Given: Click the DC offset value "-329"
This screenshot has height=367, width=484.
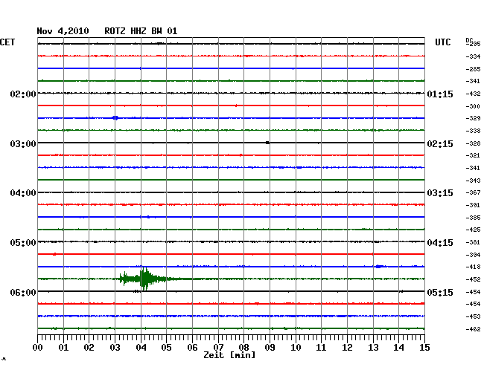Looking at the screenshot, I should [473, 118].
